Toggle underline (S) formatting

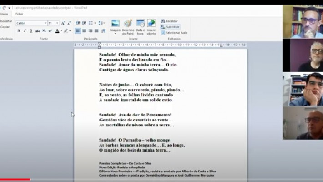[x=31, y=31]
